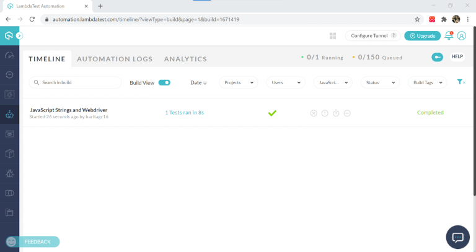Open the JavaScript Strings and Webdriver build
The height and width of the screenshot is (252, 476).
tap(69, 110)
